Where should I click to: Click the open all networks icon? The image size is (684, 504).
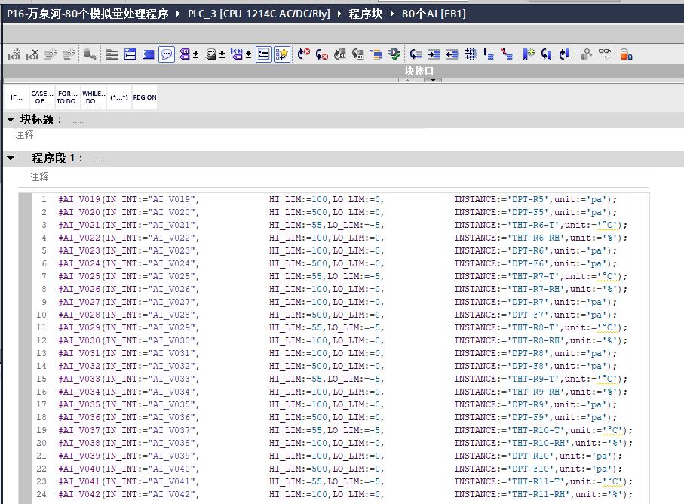(130, 54)
